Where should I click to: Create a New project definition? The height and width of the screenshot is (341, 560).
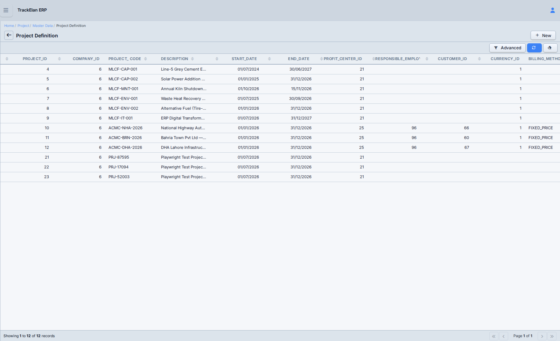coord(543,35)
